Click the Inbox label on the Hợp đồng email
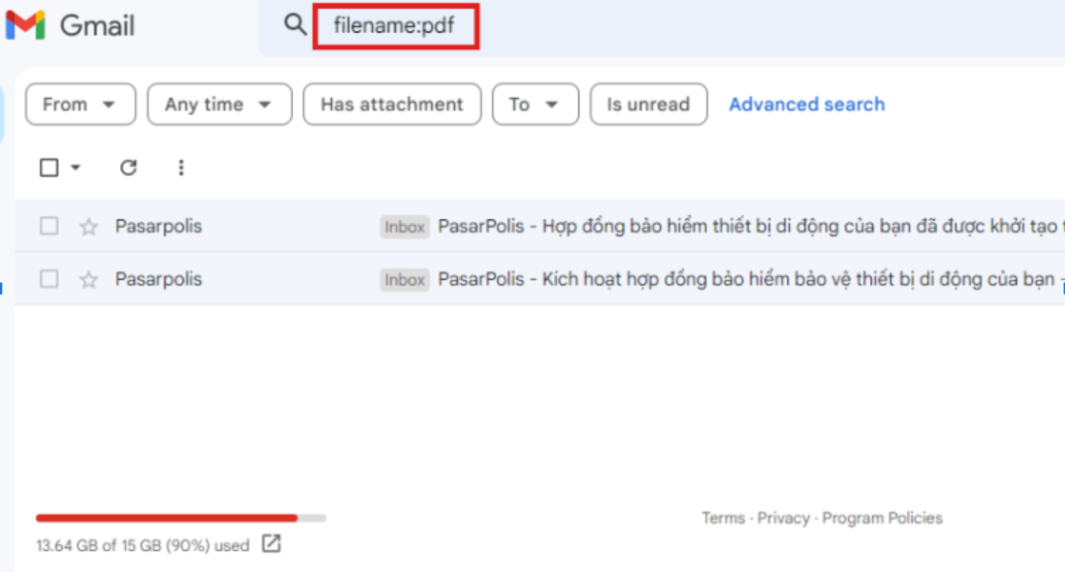Image resolution: width=1065 pixels, height=572 pixels. 404,227
